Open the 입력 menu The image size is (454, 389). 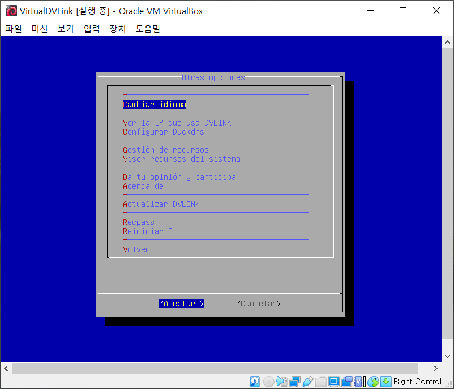coord(92,29)
